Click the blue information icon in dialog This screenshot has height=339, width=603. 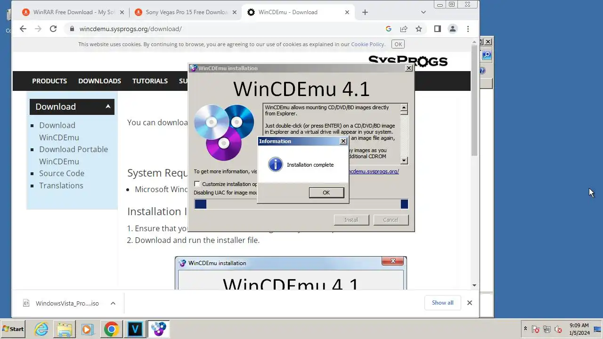coord(275,164)
